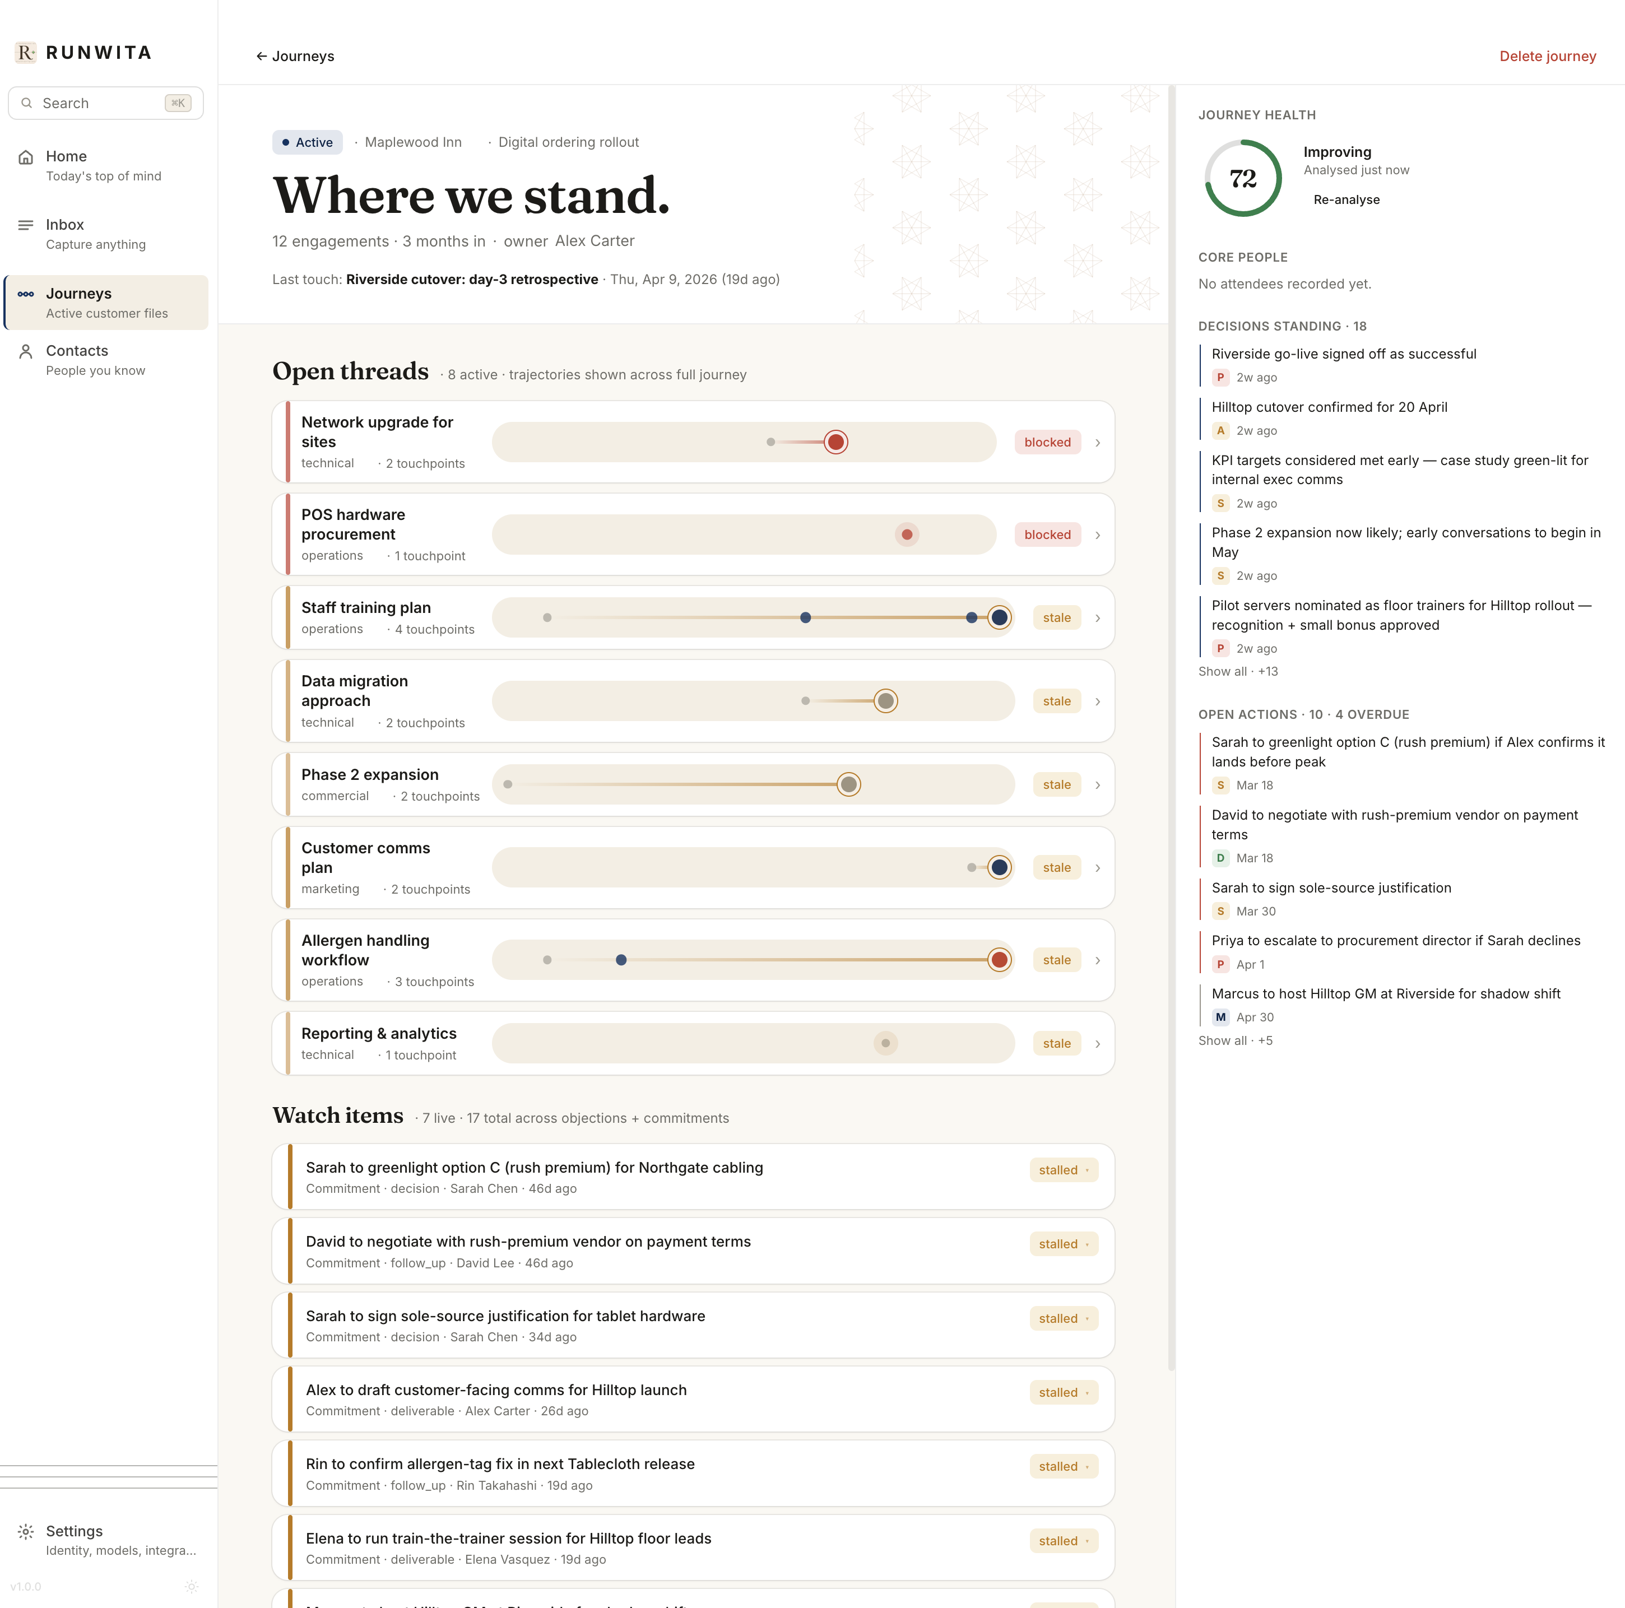Image resolution: width=1625 pixels, height=1608 pixels.
Task: Click the Delete journey link
Action: [x=1548, y=55]
